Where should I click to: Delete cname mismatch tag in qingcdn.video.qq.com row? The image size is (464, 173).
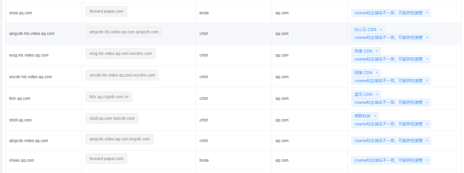(427, 141)
